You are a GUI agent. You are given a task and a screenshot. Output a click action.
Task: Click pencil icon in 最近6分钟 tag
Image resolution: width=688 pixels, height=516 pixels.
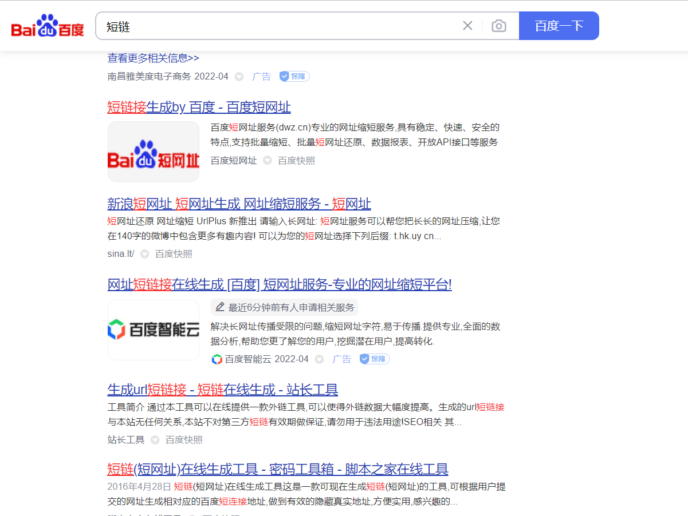coord(220,307)
